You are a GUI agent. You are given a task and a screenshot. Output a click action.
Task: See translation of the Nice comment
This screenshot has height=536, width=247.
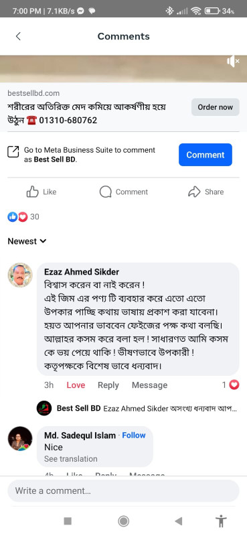click(71, 459)
